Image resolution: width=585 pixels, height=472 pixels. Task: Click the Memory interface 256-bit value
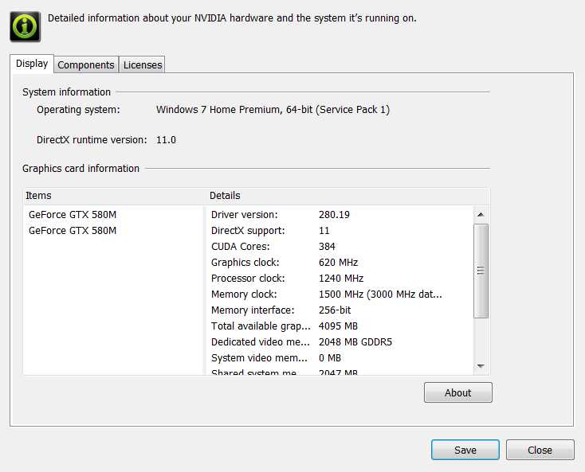click(x=335, y=310)
